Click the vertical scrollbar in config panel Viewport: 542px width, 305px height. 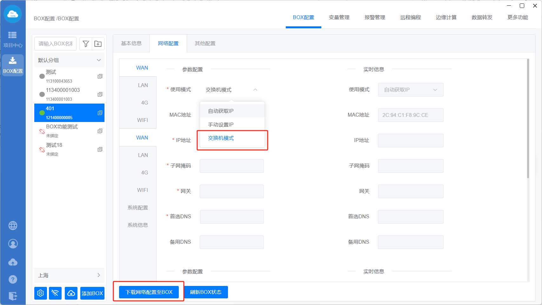pos(528,127)
